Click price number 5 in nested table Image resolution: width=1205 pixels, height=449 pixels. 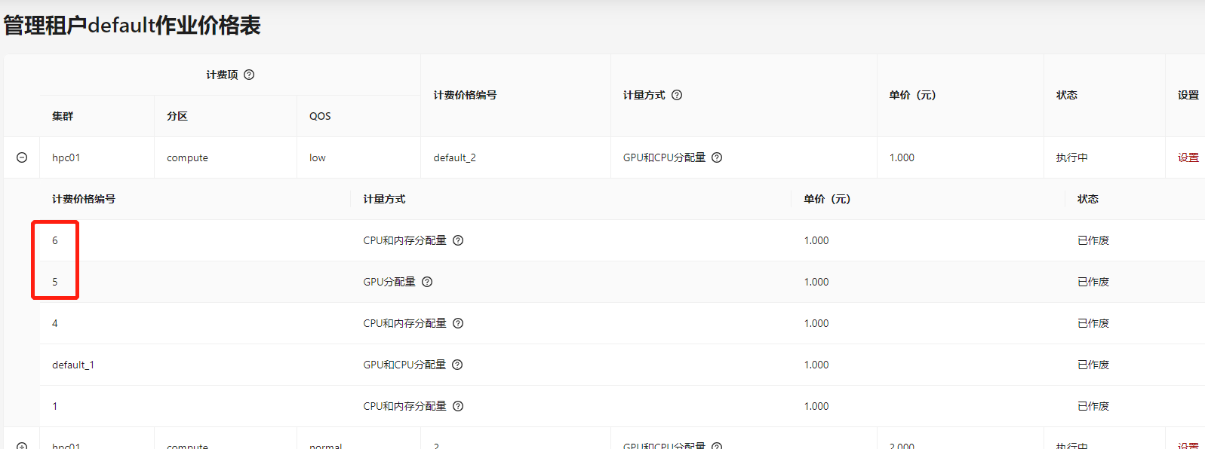click(55, 282)
